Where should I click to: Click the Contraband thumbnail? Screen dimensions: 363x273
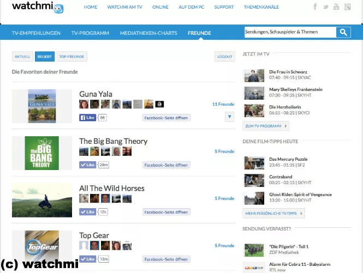click(x=254, y=180)
